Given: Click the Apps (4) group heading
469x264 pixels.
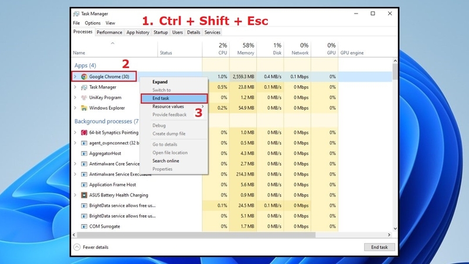Looking at the screenshot, I should point(85,65).
